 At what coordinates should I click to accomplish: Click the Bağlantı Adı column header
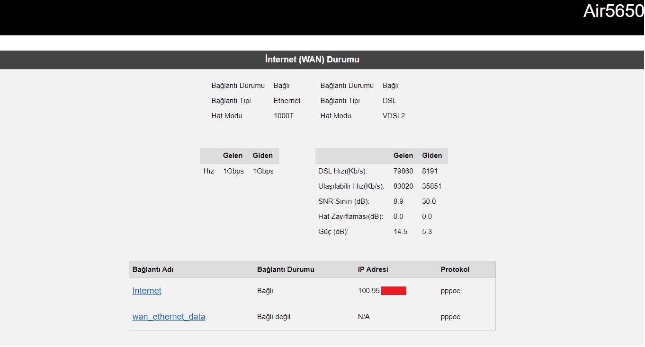click(153, 269)
